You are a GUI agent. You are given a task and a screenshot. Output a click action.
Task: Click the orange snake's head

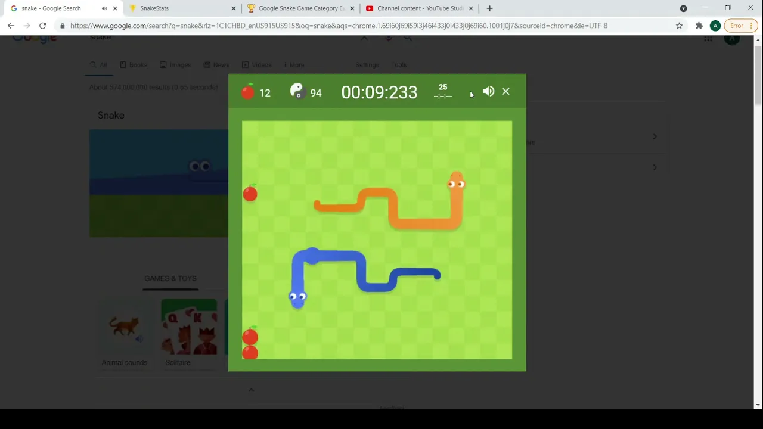click(456, 181)
